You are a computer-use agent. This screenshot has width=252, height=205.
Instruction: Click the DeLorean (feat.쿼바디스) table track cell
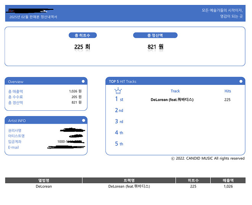[x=129, y=186]
